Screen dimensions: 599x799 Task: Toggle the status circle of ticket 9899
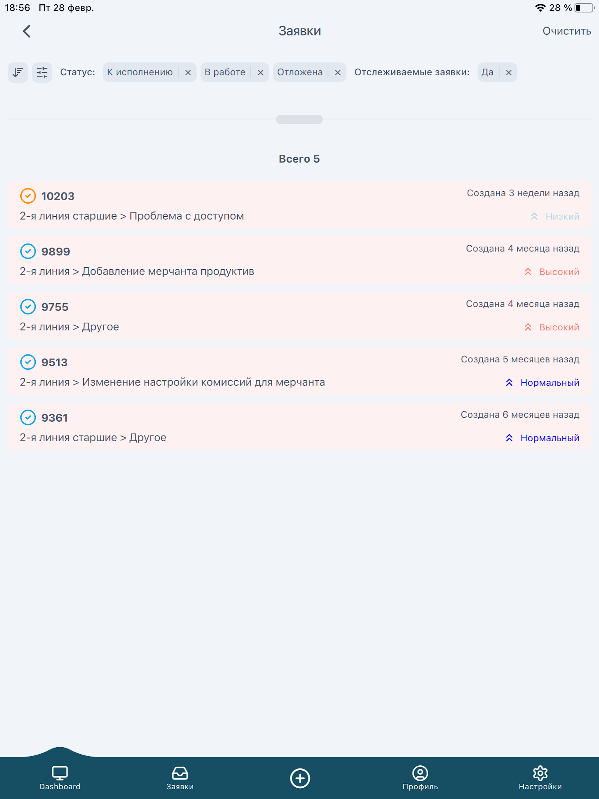tap(28, 251)
